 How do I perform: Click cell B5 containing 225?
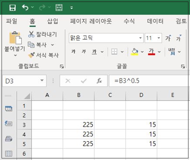[x=79, y=144]
